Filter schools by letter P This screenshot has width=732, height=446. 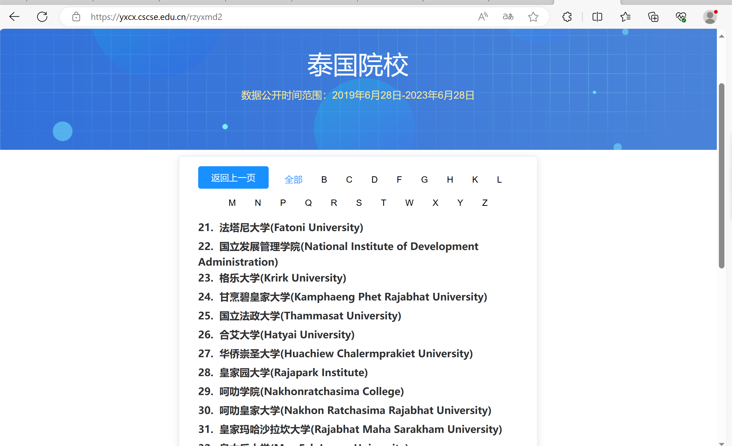pos(283,203)
